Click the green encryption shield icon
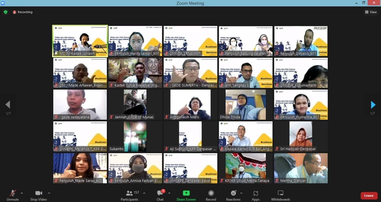381x202 pixels. click(5, 12)
